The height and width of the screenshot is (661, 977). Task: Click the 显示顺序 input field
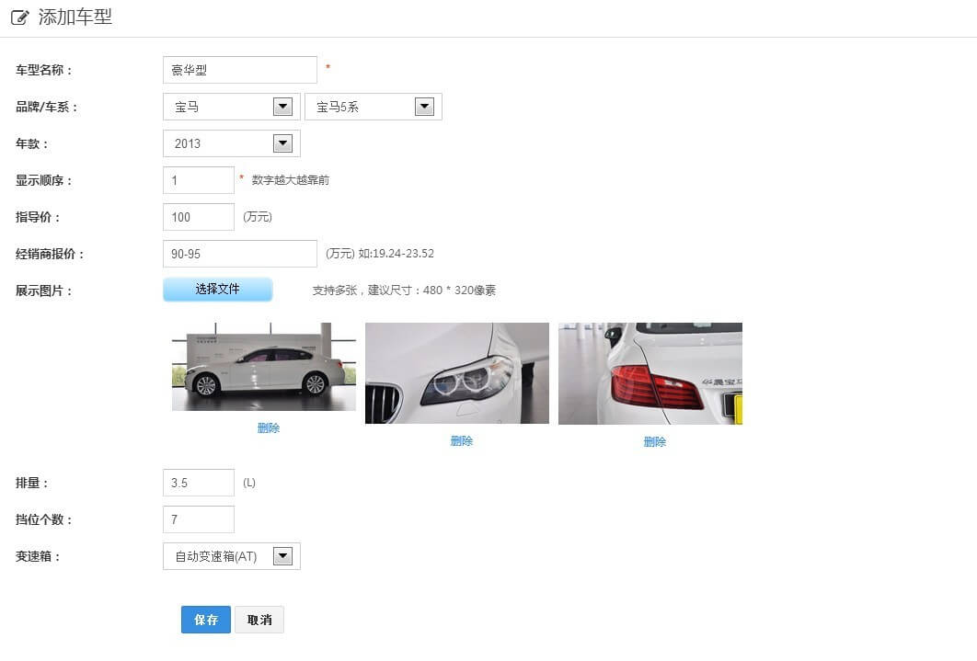[199, 180]
